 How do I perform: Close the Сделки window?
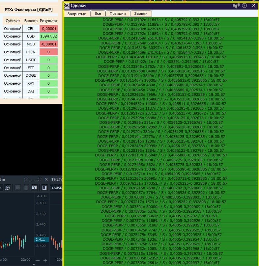click(x=254, y=5)
